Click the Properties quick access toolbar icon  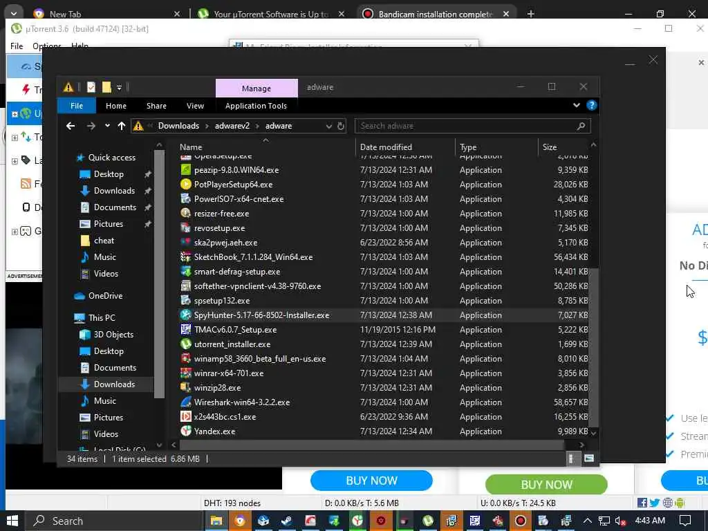point(91,87)
